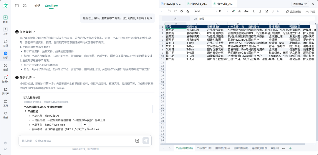318x155 pixels.
Task: Increase the font size
Action: tap(233, 11)
